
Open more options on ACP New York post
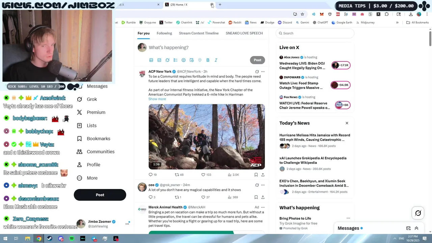pyautogui.click(x=263, y=72)
